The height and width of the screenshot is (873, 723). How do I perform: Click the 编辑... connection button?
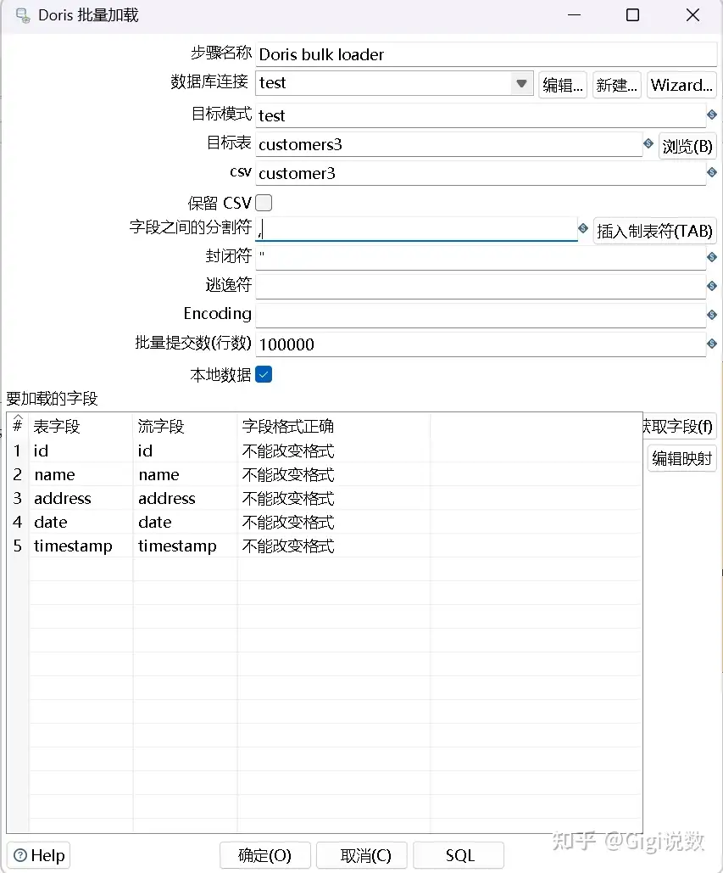[563, 85]
